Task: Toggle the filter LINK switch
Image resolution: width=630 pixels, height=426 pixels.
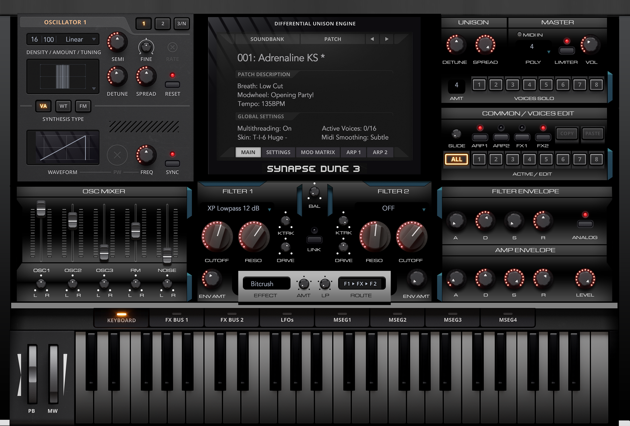Action: (314, 240)
